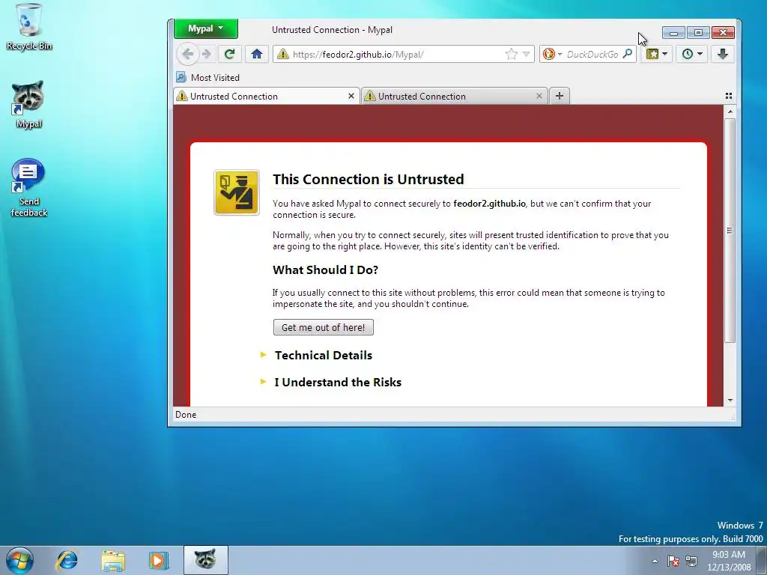Screen dimensions: 767x575
Task: Expand the bookmarks button dropdown arrow
Action: click(665, 54)
